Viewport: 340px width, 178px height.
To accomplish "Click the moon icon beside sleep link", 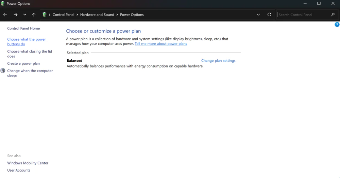I will [3, 71].
